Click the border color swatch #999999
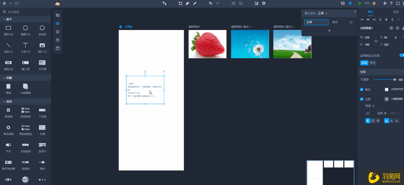404x185 pixels. [x=387, y=99]
